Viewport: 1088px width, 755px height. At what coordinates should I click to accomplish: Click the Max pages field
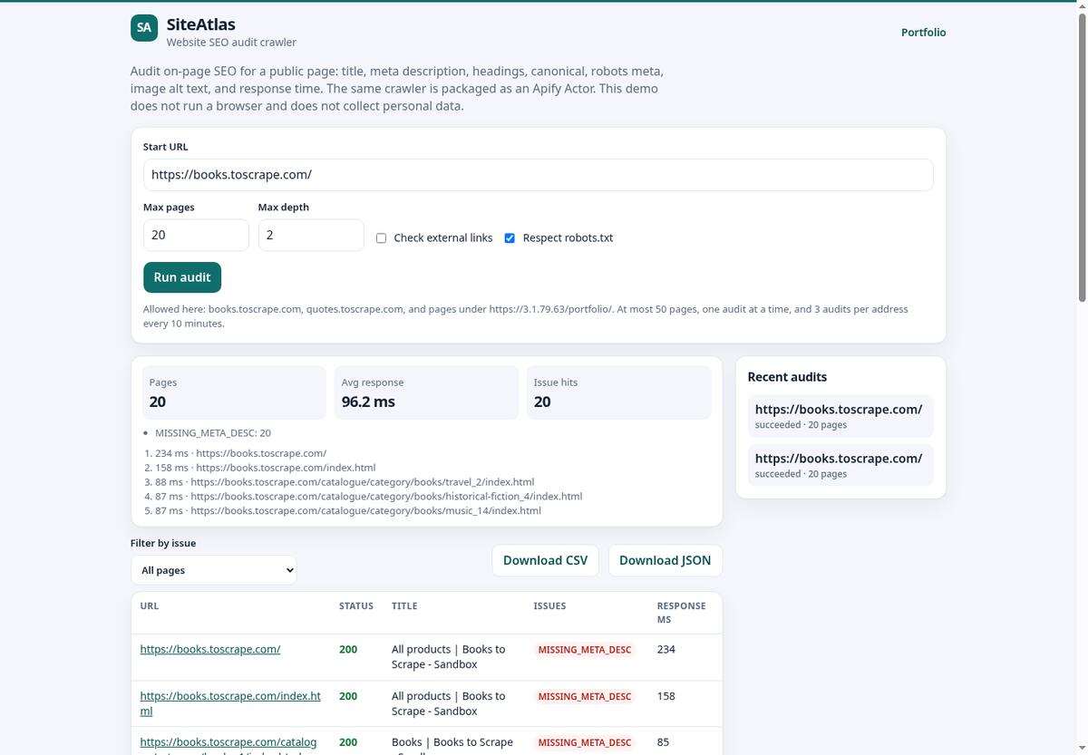(196, 235)
